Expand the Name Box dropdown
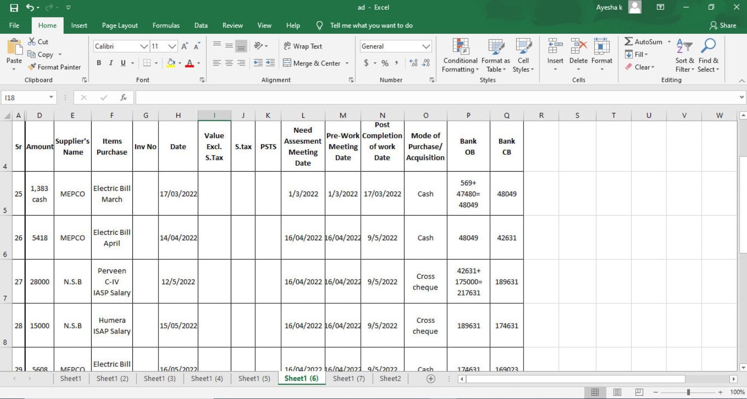The height and width of the screenshot is (399, 747). (51, 97)
